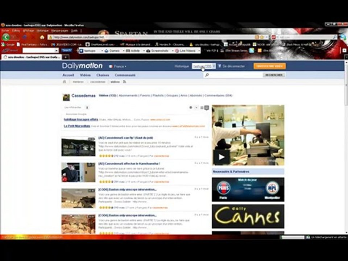Switch to detailed view icon
The width and height of the screenshot is (348, 261).
point(207,108)
